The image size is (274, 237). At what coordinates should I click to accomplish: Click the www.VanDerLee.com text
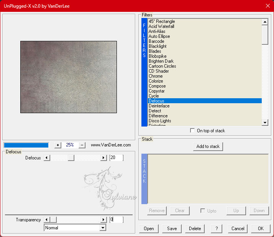(x=111, y=145)
